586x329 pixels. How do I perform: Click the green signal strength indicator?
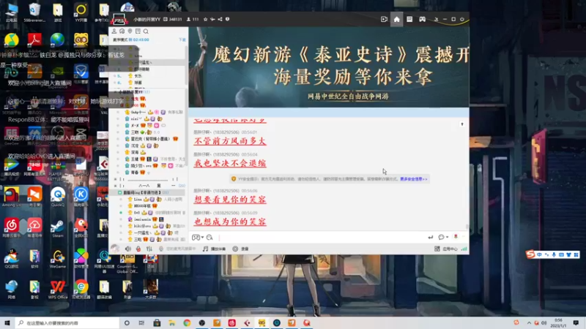click(464, 249)
